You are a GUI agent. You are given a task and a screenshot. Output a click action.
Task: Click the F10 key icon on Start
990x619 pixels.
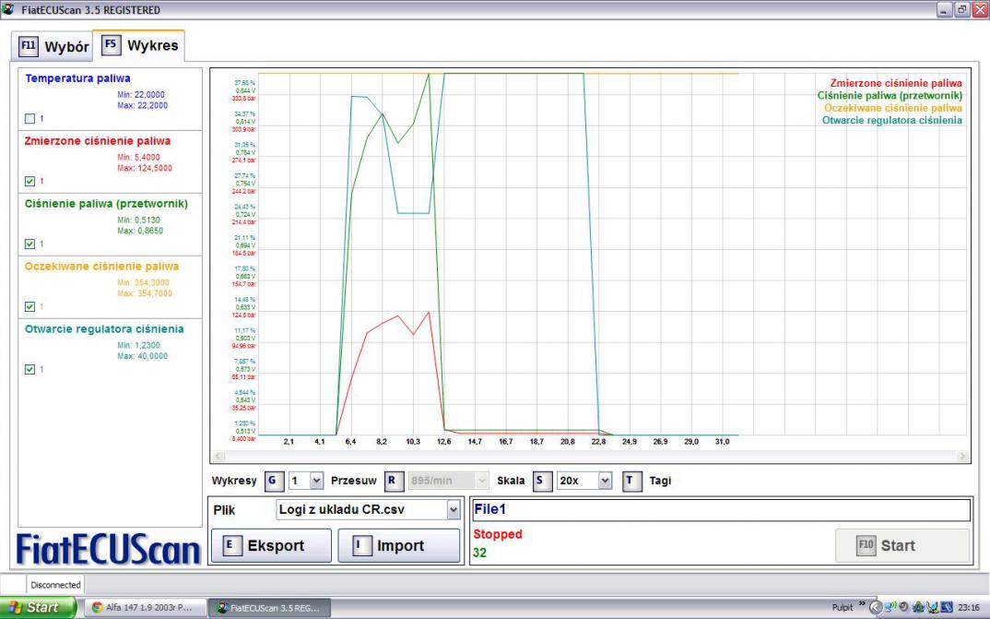[866, 545]
